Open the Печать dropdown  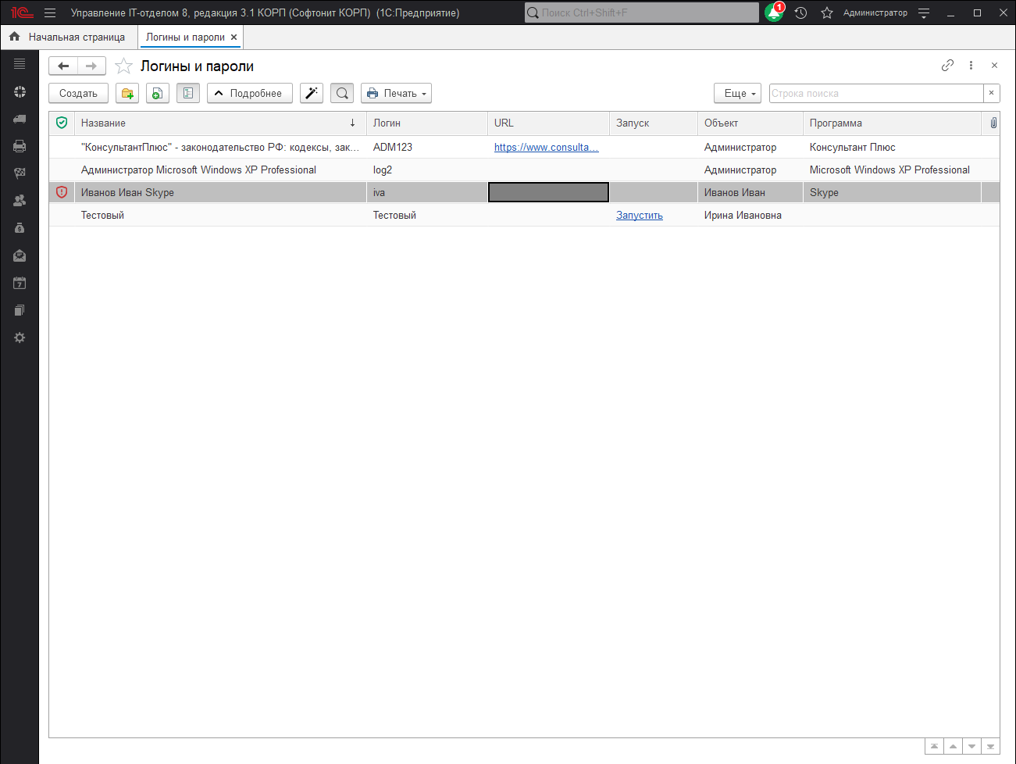(x=396, y=94)
